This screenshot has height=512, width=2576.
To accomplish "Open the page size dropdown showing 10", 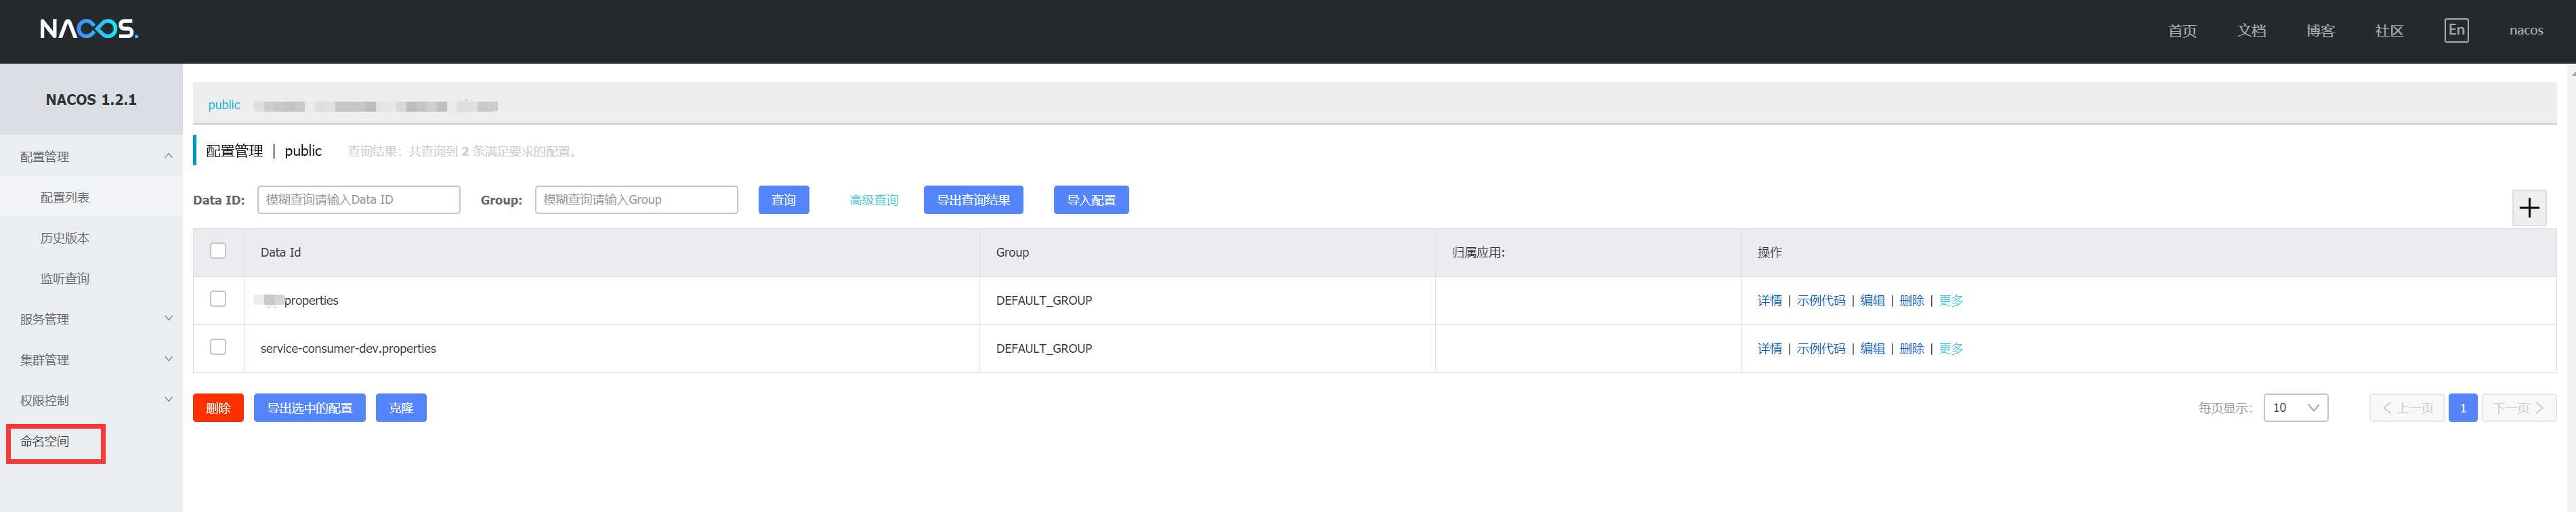I will [2295, 407].
